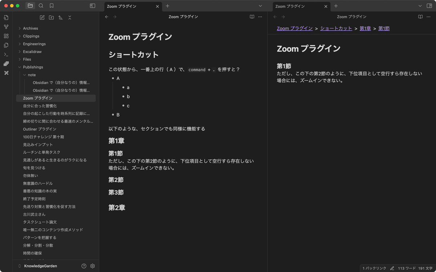Select the left pane Zoom プラグイン tab

pos(133,6)
